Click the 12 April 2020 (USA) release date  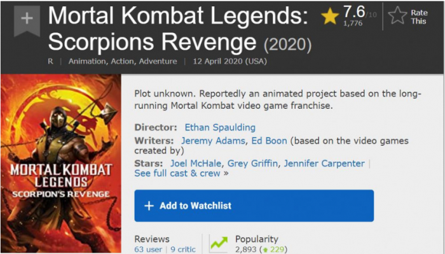(x=230, y=61)
